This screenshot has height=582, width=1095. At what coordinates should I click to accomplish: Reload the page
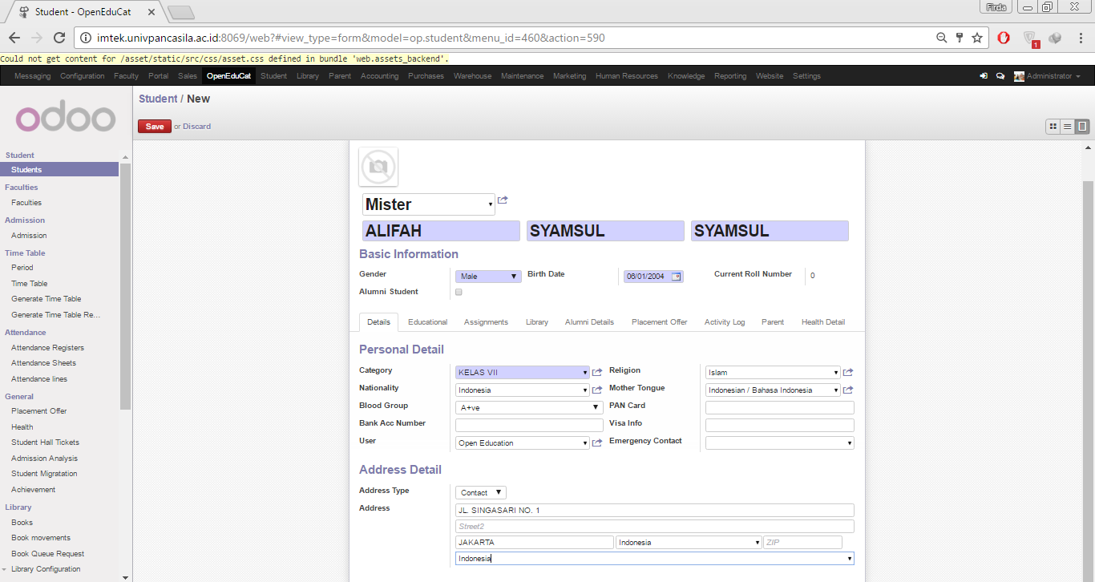coord(59,38)
